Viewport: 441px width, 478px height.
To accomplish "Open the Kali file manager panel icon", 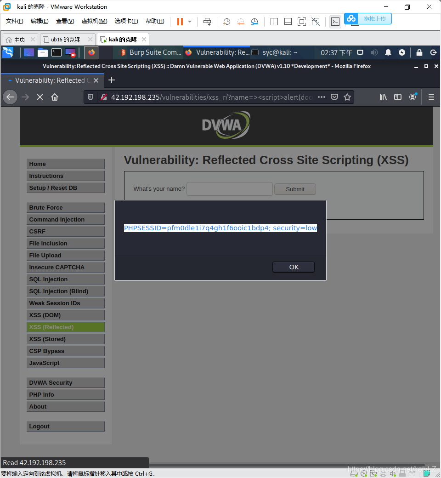I will 43,53.
